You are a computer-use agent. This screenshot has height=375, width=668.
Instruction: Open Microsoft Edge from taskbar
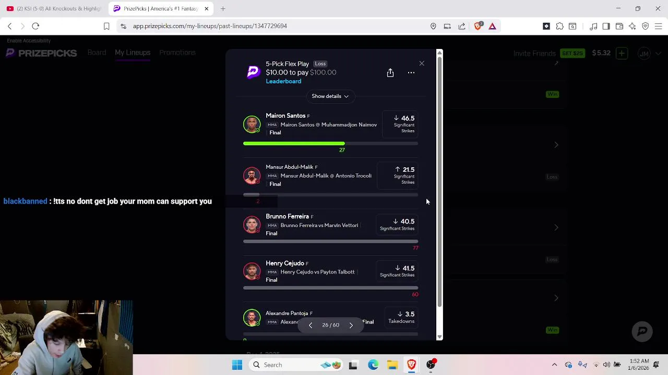(373, 365)
